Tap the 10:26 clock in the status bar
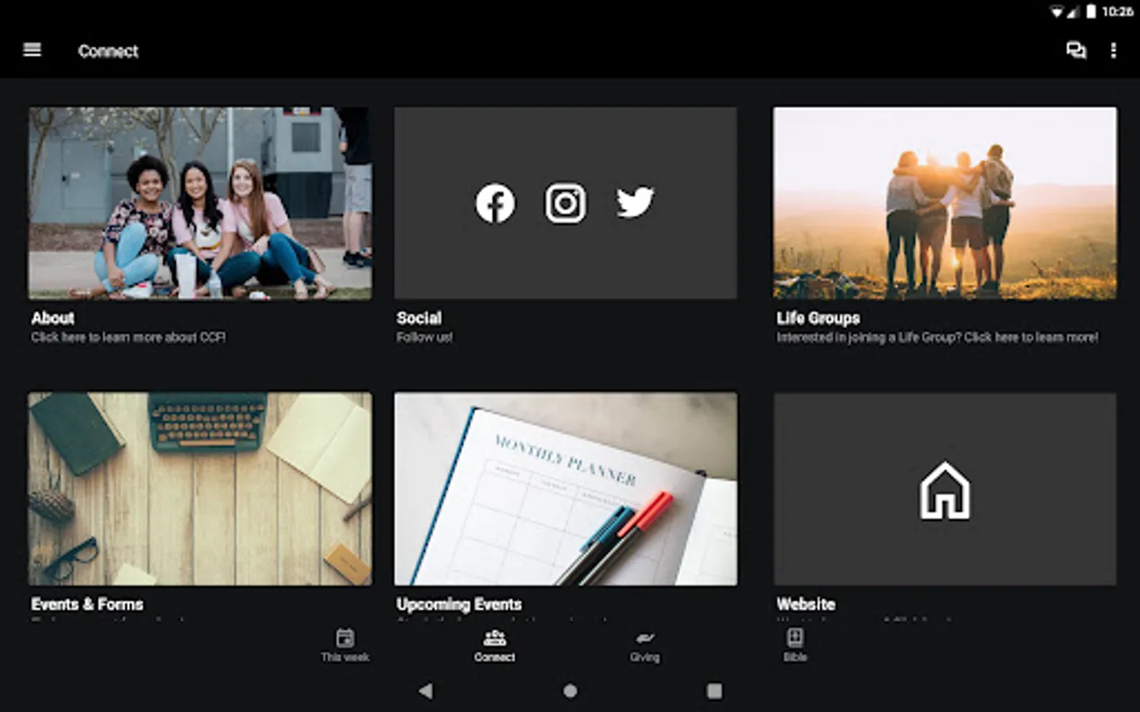 coord(1117,11)
